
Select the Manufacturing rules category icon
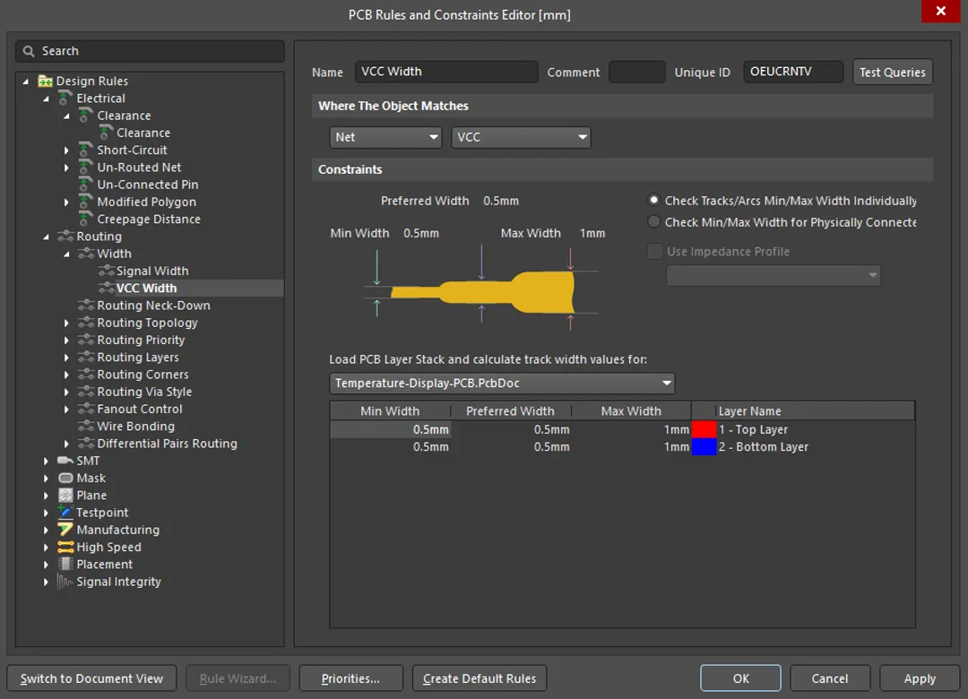(65, 530)
